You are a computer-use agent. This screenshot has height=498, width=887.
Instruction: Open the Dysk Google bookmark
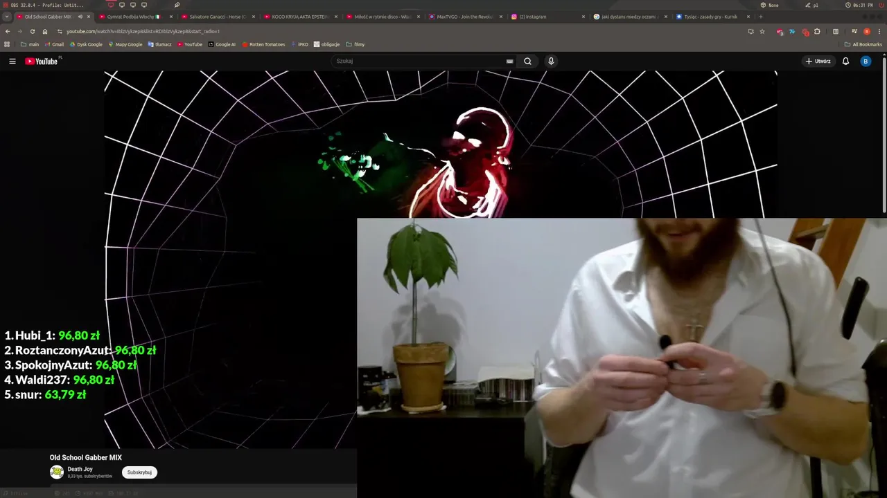tap(86, 44)
